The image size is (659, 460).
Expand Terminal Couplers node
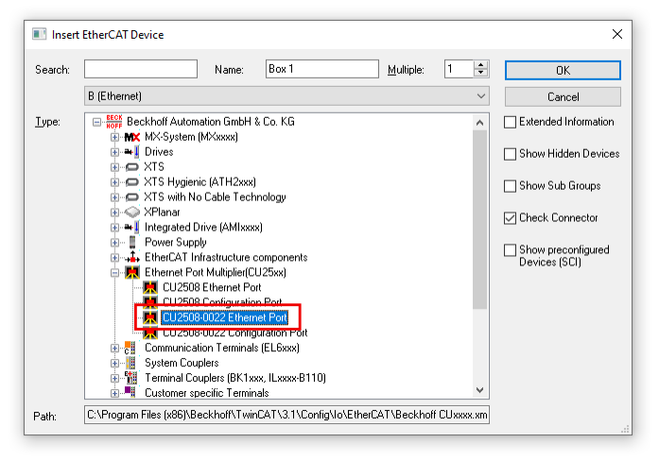point(114,378)
